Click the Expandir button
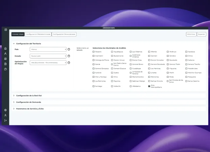Image resolution: width=210 pixels, height=152 pixels. pos(201,34)
